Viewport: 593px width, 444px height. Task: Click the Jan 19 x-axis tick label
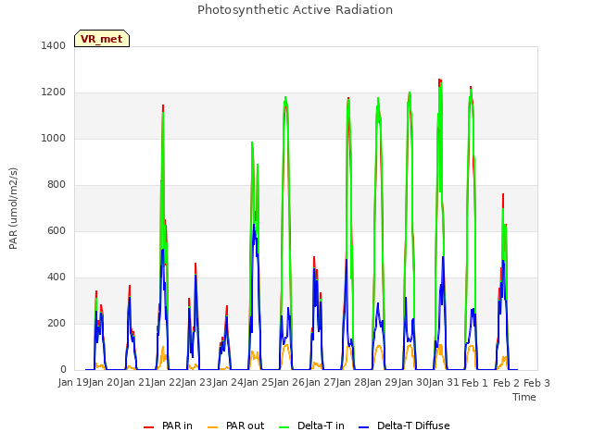(73, 383)
